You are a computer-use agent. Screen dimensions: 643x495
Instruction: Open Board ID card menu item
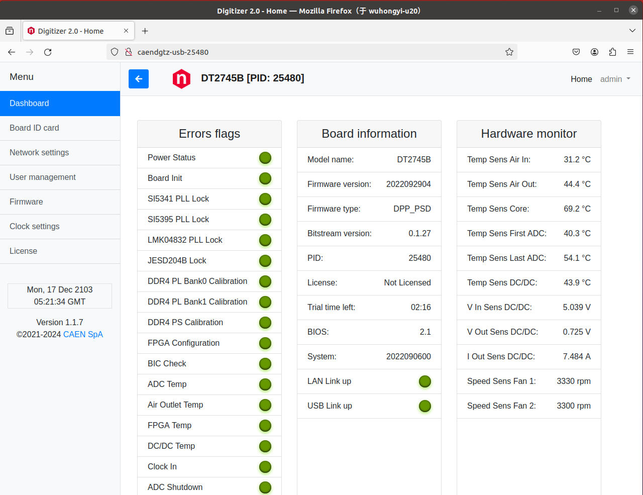(60, 128)
